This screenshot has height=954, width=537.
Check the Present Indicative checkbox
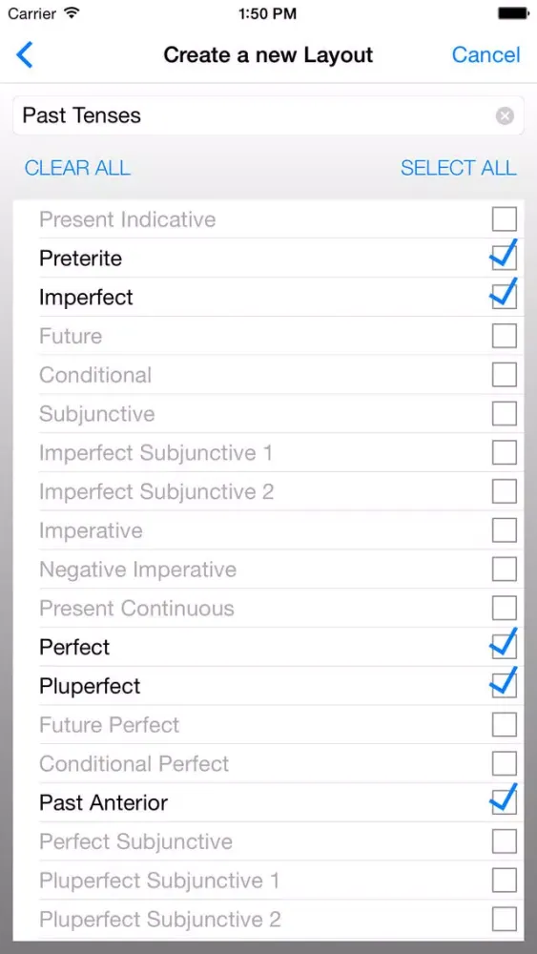[x=505, y=219]
